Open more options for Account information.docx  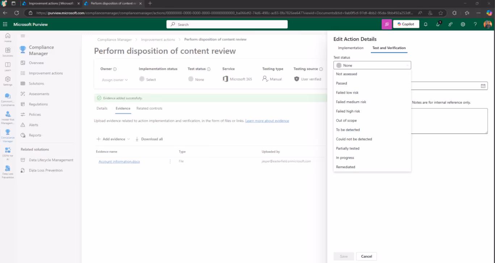pos(170,161)
